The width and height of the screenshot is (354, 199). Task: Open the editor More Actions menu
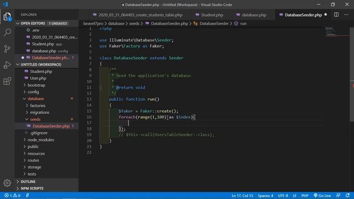coord(346,15)
